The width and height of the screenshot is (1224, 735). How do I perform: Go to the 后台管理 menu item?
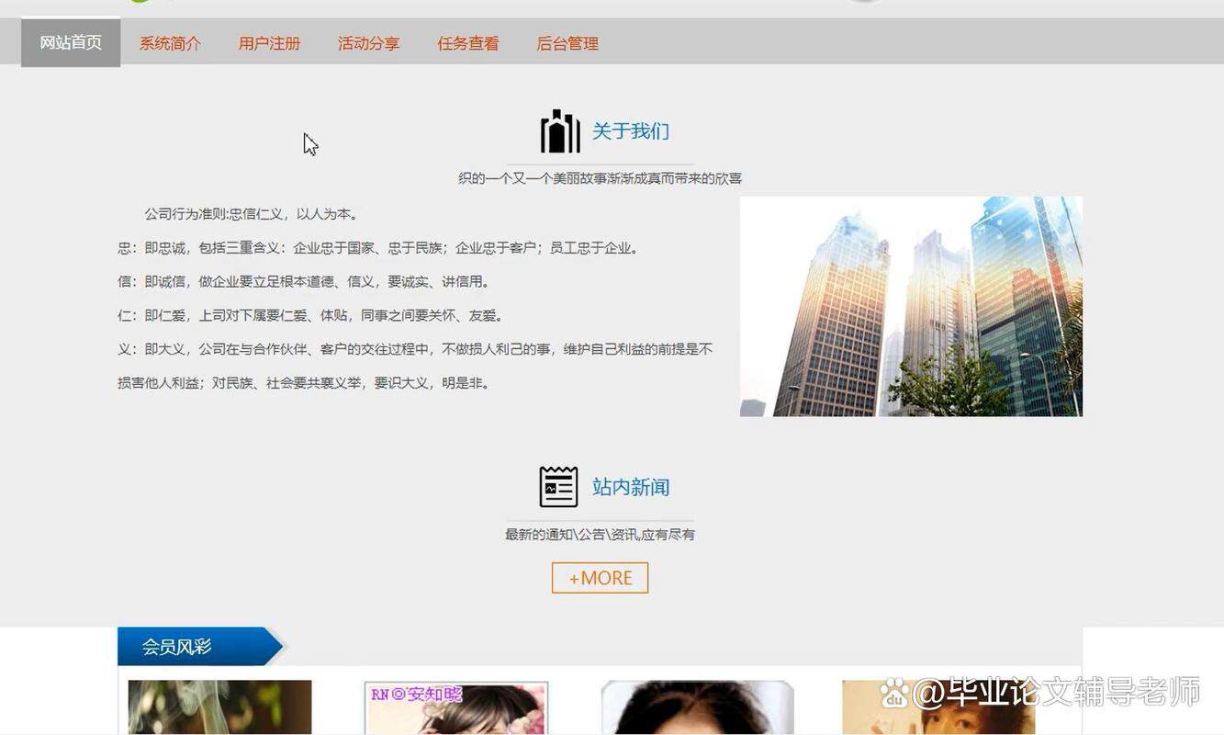tap(567, 43)
